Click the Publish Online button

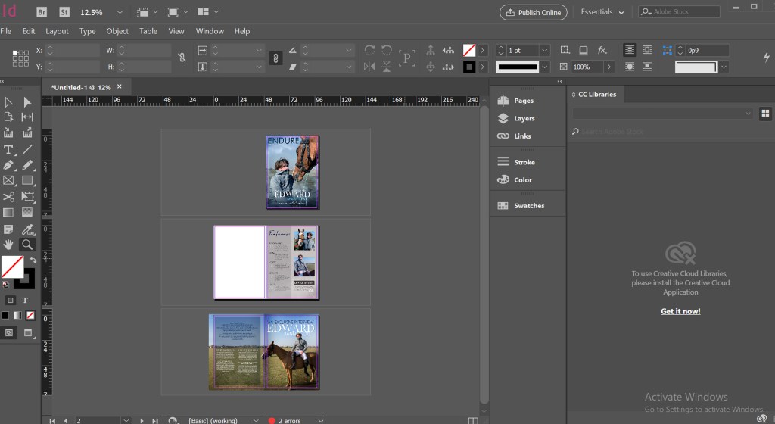[x=534, y=12]
